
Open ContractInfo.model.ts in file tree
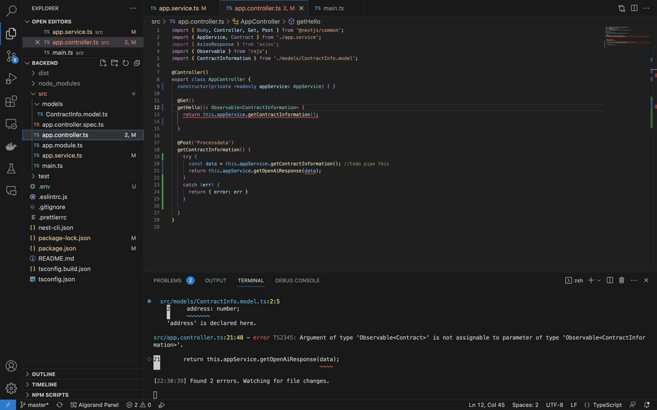(83, 114)
